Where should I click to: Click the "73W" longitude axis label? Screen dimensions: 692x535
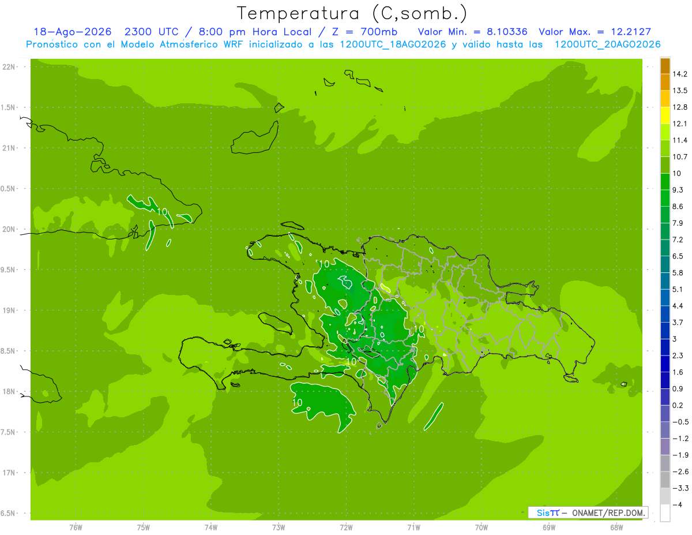tap(279, 527)
